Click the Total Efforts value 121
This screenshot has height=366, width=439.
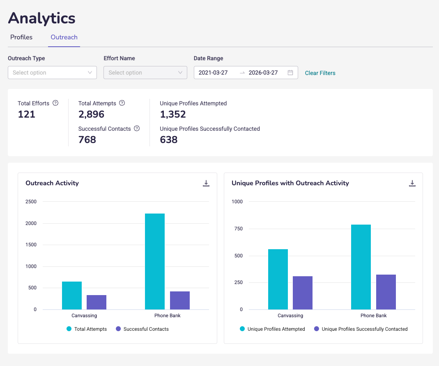tap(27, 114)
